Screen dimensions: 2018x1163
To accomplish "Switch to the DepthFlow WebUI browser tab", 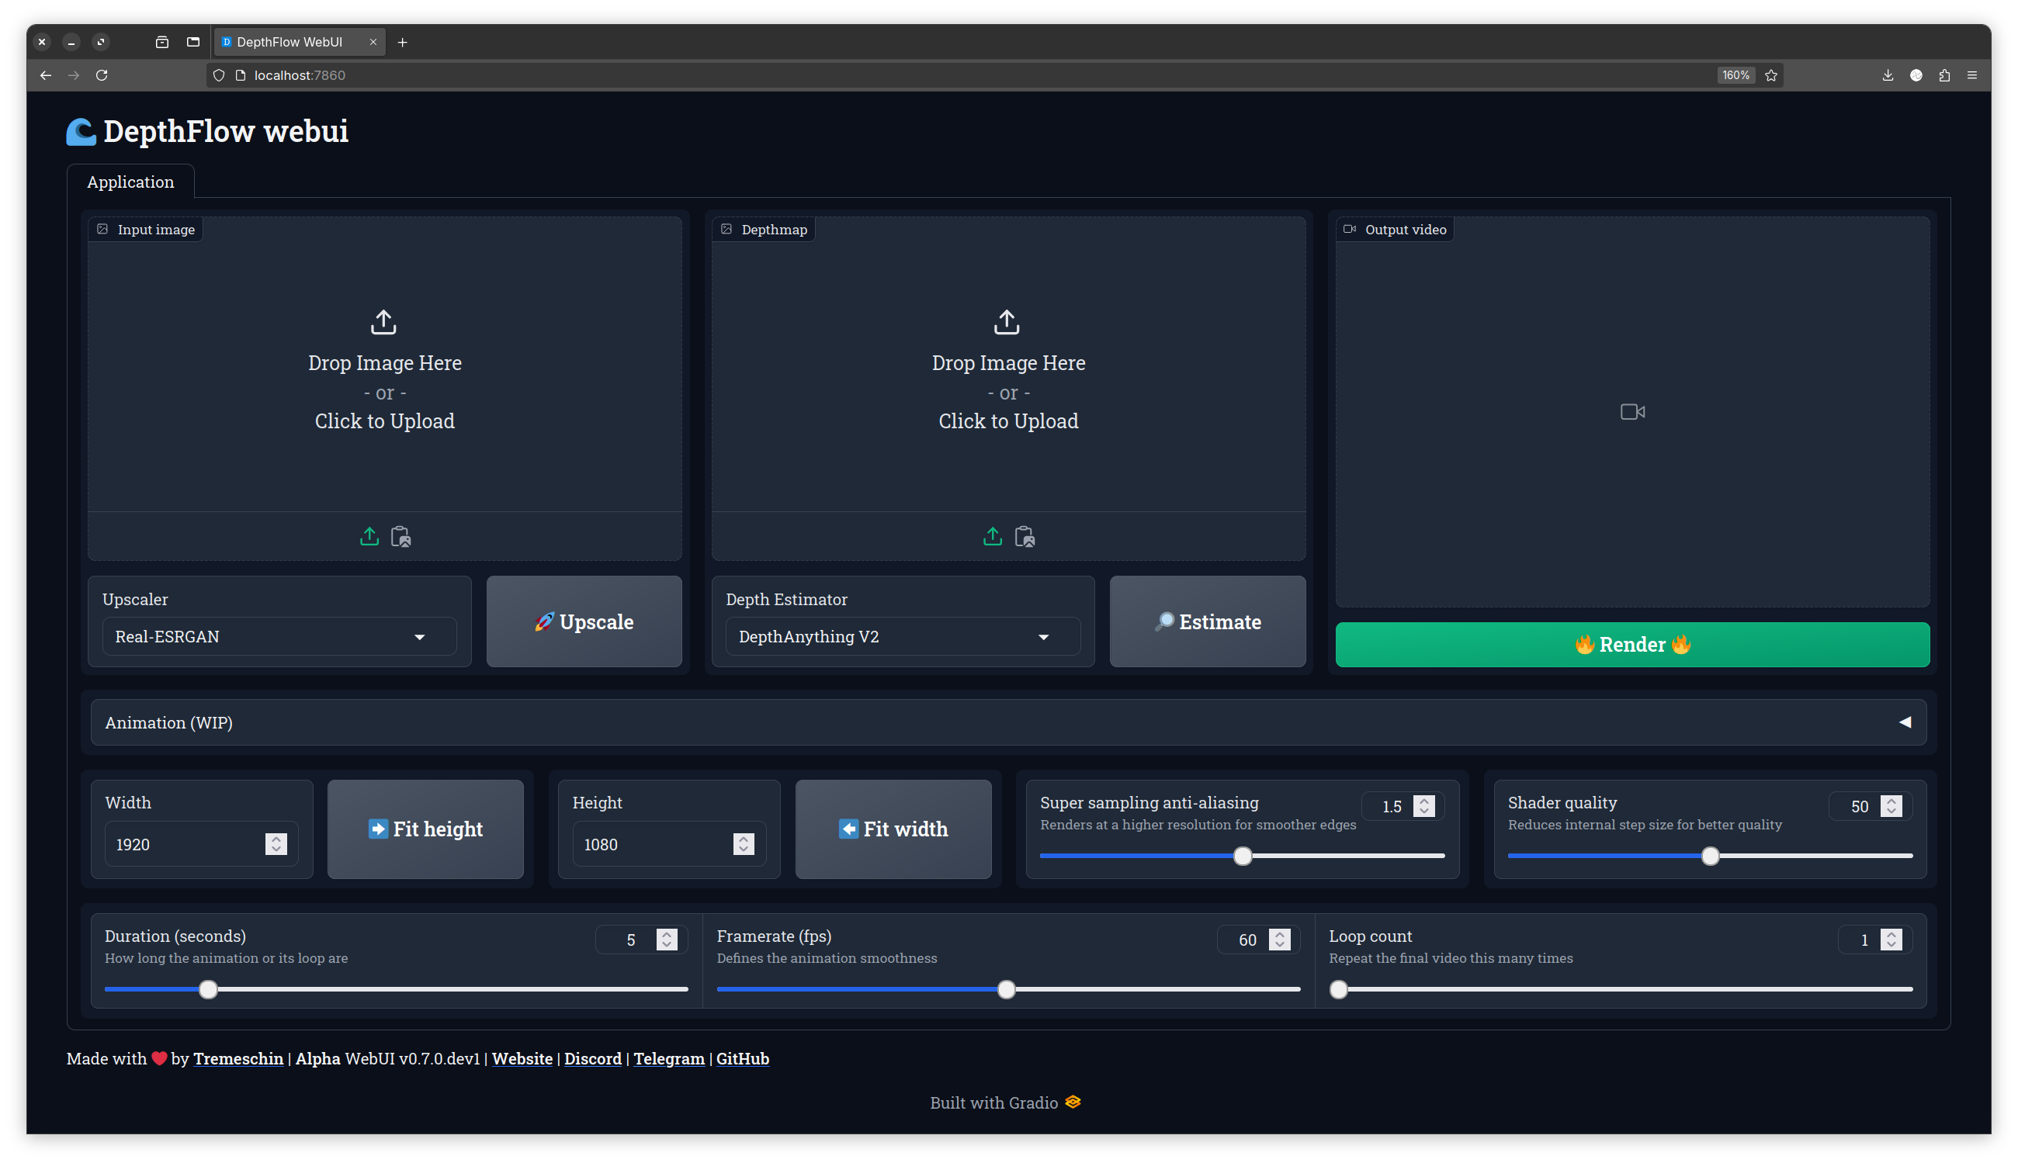I will (x=290, y=42).
